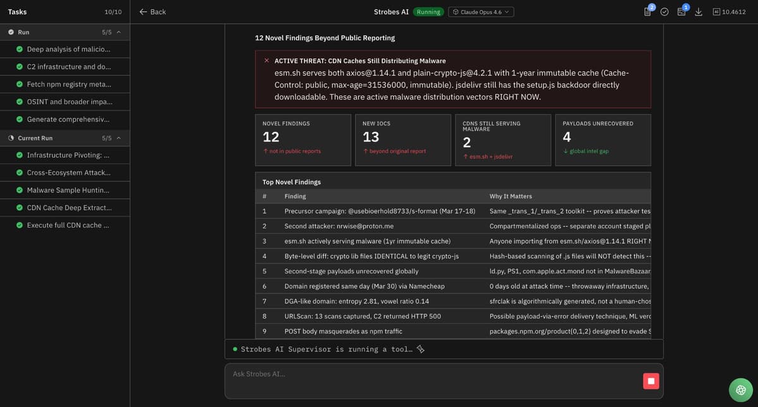The width and height of the screenshot is (758, 407).
Task: Click the AI credits icon showing 10.4612
Action: 716,11
